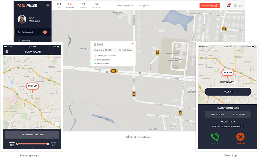Expand the passenger app bottom chevron
This screenshot has width=259, height=157.
pyautogui.click(x=33, y=147)
